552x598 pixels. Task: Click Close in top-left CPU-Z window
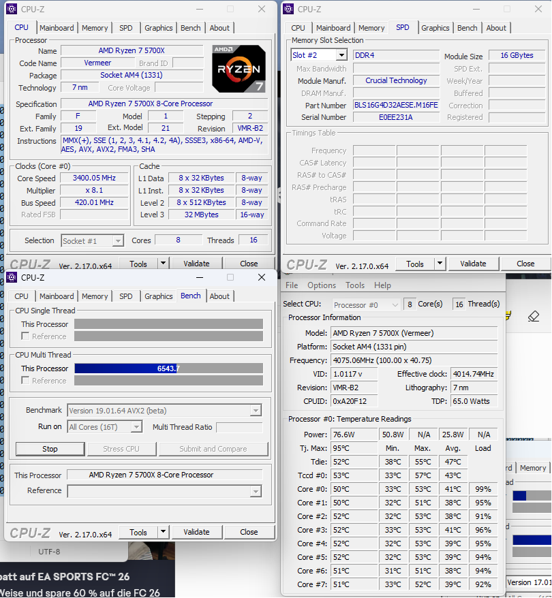[x=249, y=264]
